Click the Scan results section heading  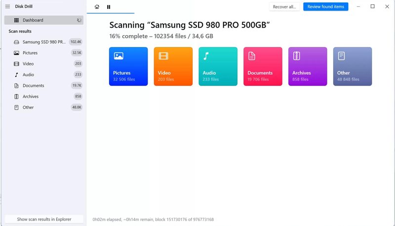[20, 31]
